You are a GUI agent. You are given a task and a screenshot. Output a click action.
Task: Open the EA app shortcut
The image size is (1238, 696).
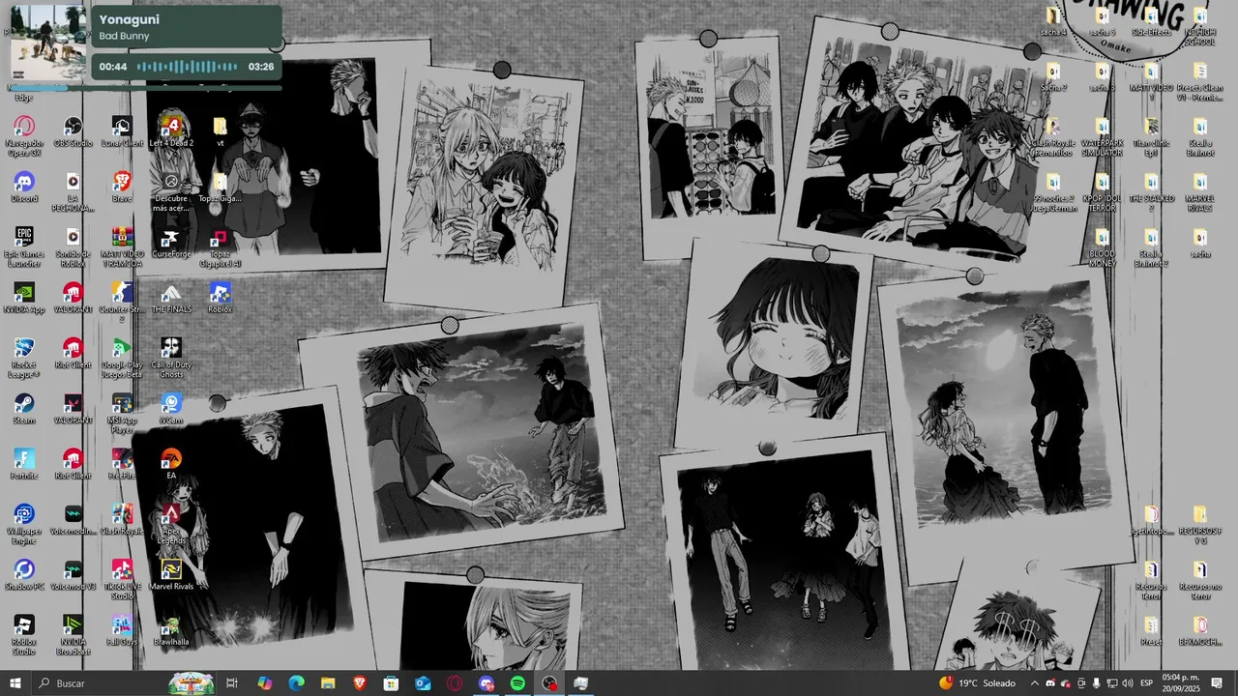click(171, 465)
